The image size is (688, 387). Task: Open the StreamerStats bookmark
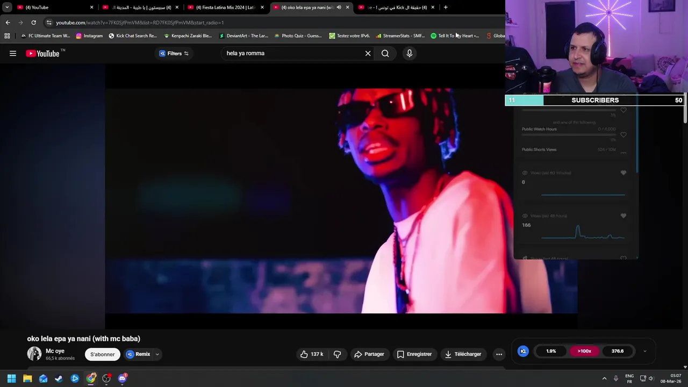(400, 36)
